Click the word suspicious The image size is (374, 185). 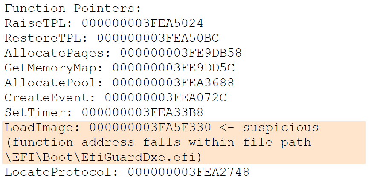point(281,128)
